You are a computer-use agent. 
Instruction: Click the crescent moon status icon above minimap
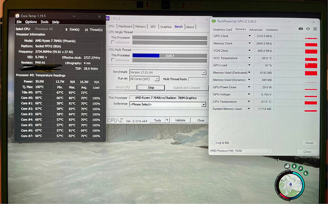coord(306,173)
